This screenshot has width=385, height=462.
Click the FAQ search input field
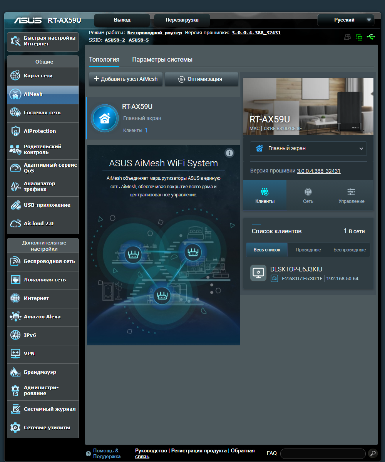[323, 454]
